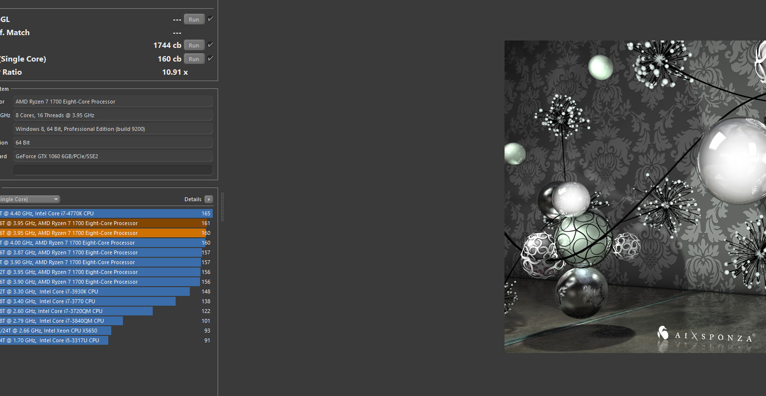Select the 3.90 GHz Ryzen row scoring 157
This screenshot has width=766, height=396.
(x=106, y=262)
